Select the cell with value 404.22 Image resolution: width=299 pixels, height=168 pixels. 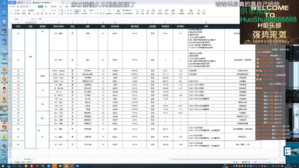pos(166,129)
